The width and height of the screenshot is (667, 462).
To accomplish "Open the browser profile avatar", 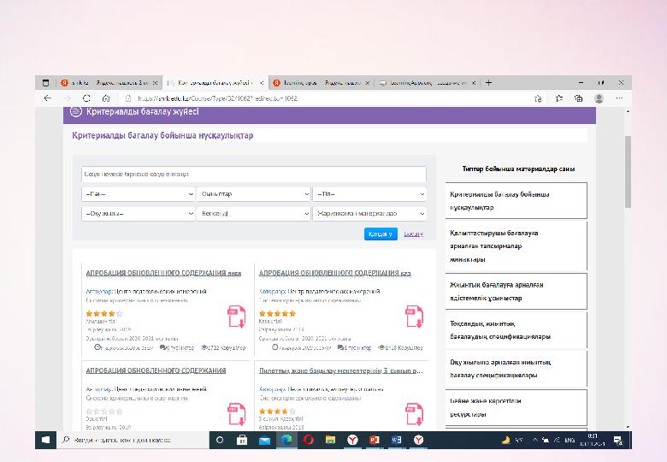I will tap(599, 98).
